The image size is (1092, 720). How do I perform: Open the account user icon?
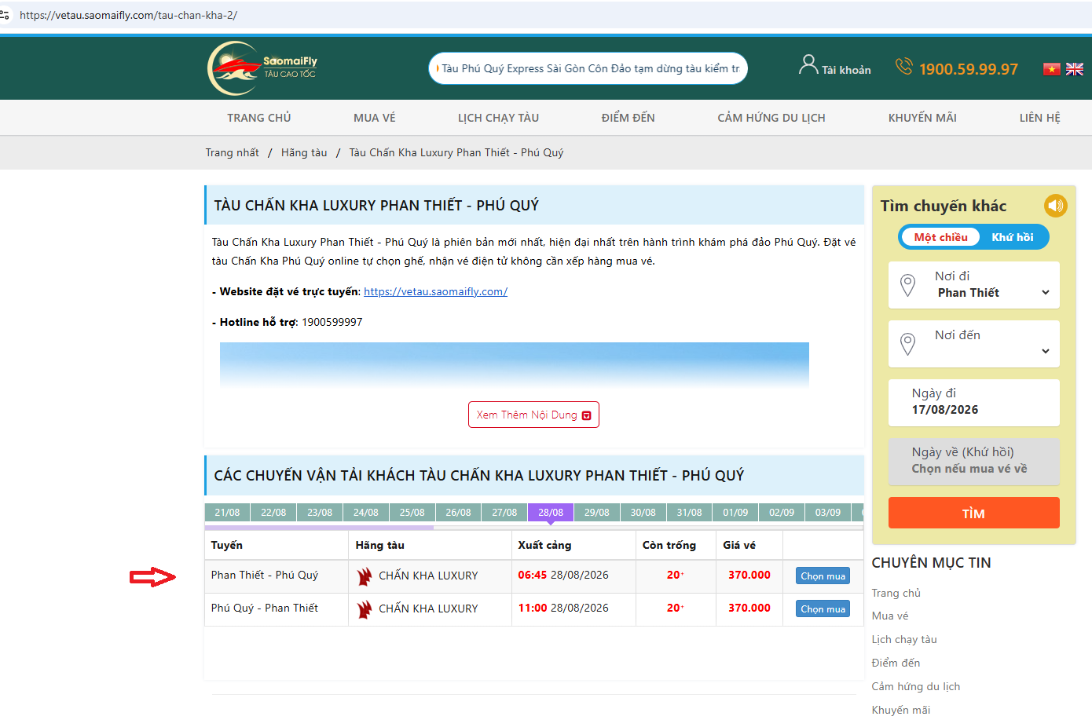tap(808, 65)
